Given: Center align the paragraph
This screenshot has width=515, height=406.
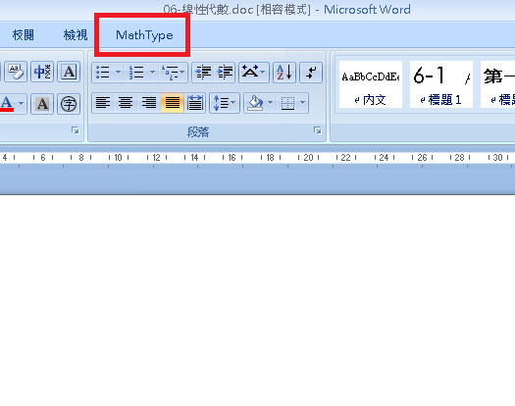Looking at the screenshot, I should point(126,103).
